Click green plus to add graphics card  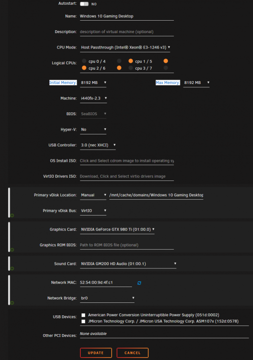pyautogui.click(x=12, y=250)
